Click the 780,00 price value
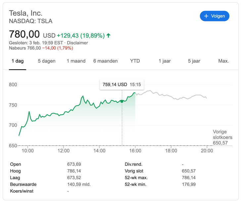 point(24,34)
